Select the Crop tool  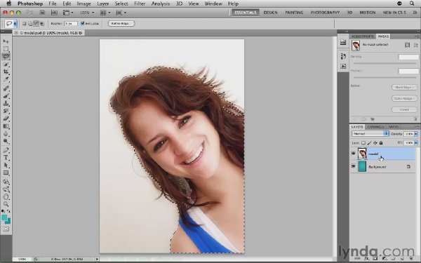(x=6, y=72)
